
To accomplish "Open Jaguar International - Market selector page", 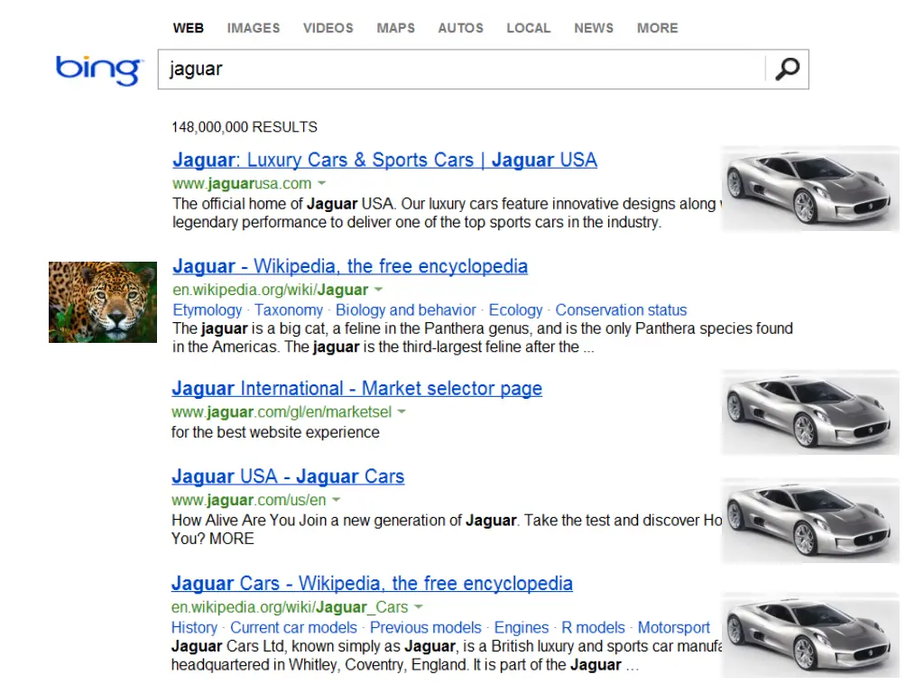I will (x=357, y=389).
